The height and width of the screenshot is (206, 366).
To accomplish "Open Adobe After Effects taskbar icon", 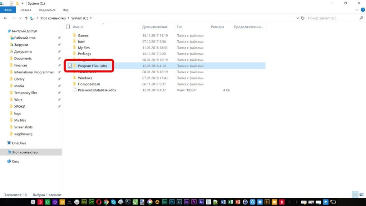I will click(187, 202).
